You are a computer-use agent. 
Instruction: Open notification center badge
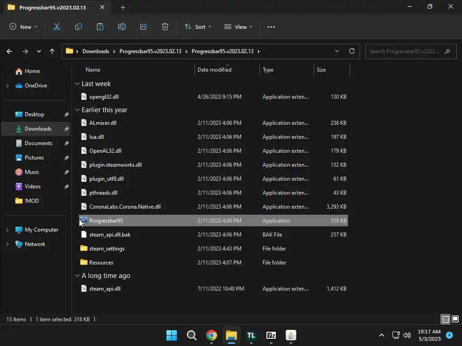[x=449, y=335]
